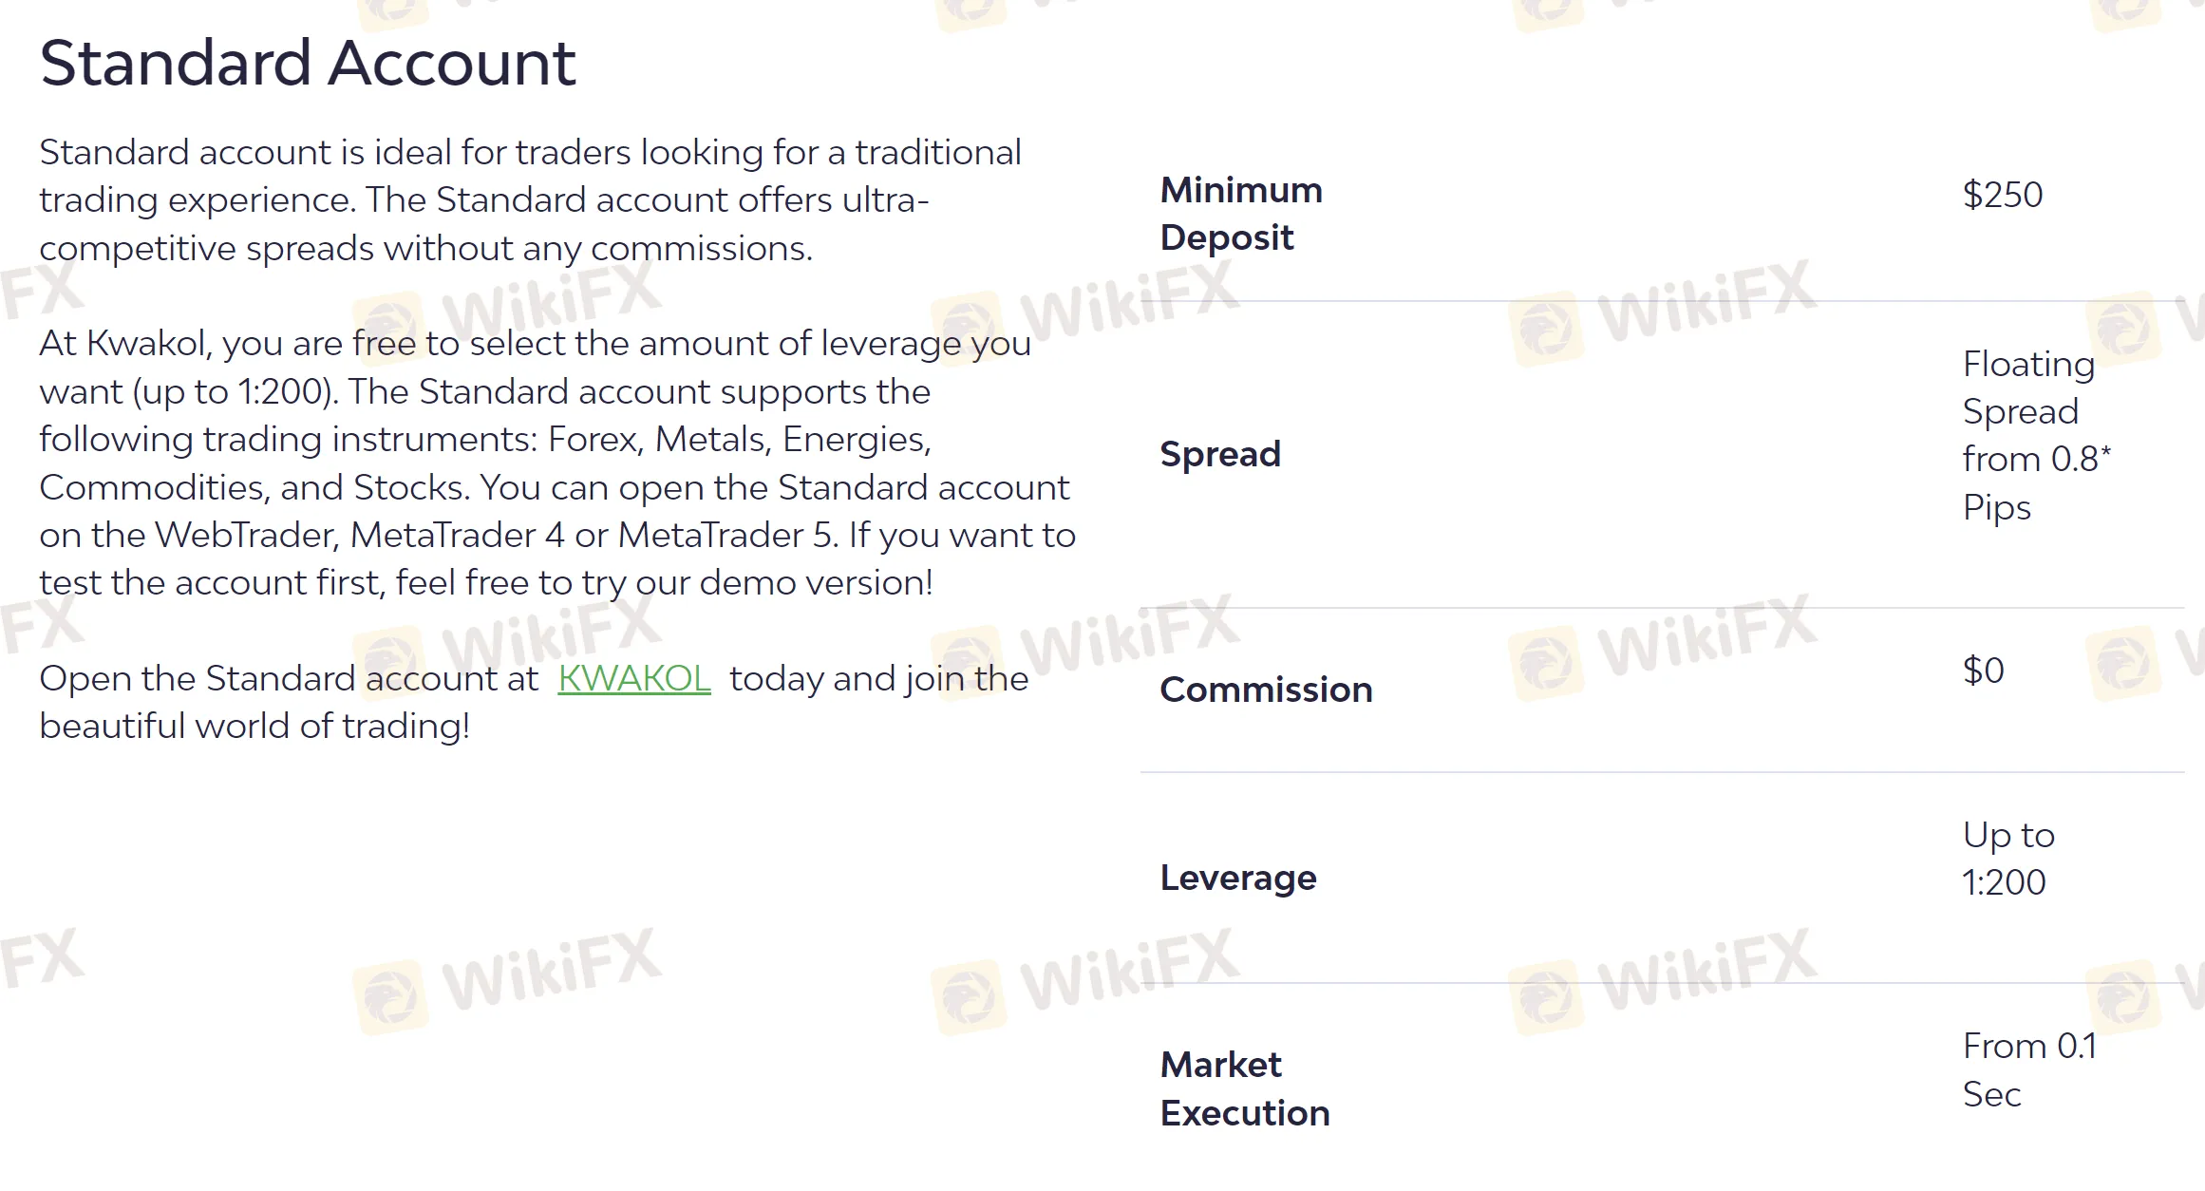Image resolution: width=2205 pixels, height=1191 pixels.
Task: Select the Minimum Deposit label
Action: [1240, 214]
